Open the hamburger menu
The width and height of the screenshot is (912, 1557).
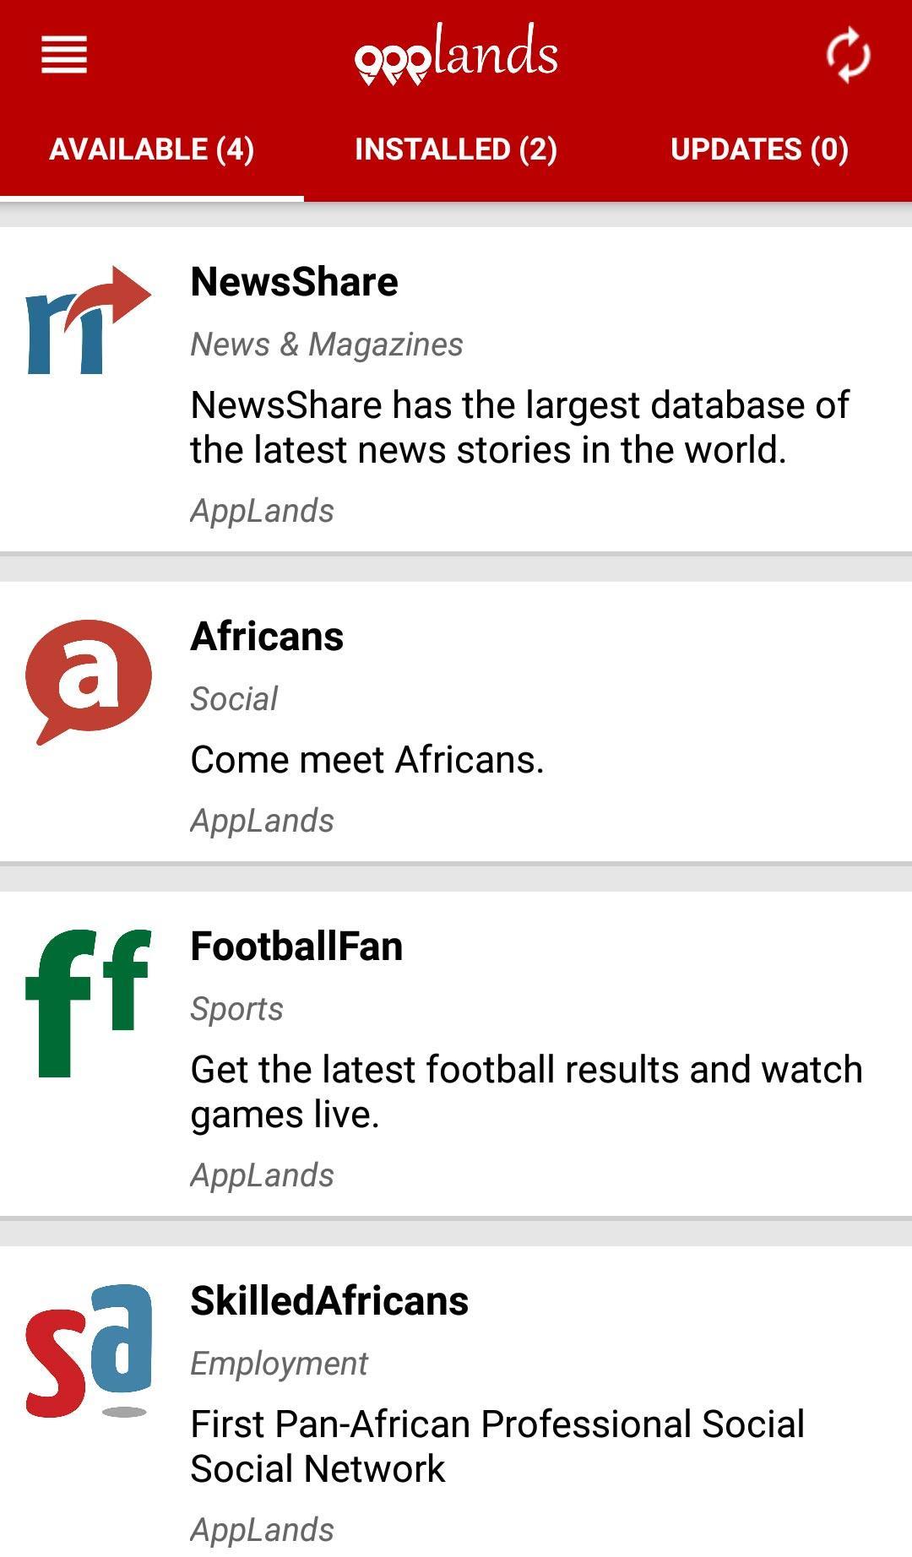pyautogui.click(x=64, y=55)
